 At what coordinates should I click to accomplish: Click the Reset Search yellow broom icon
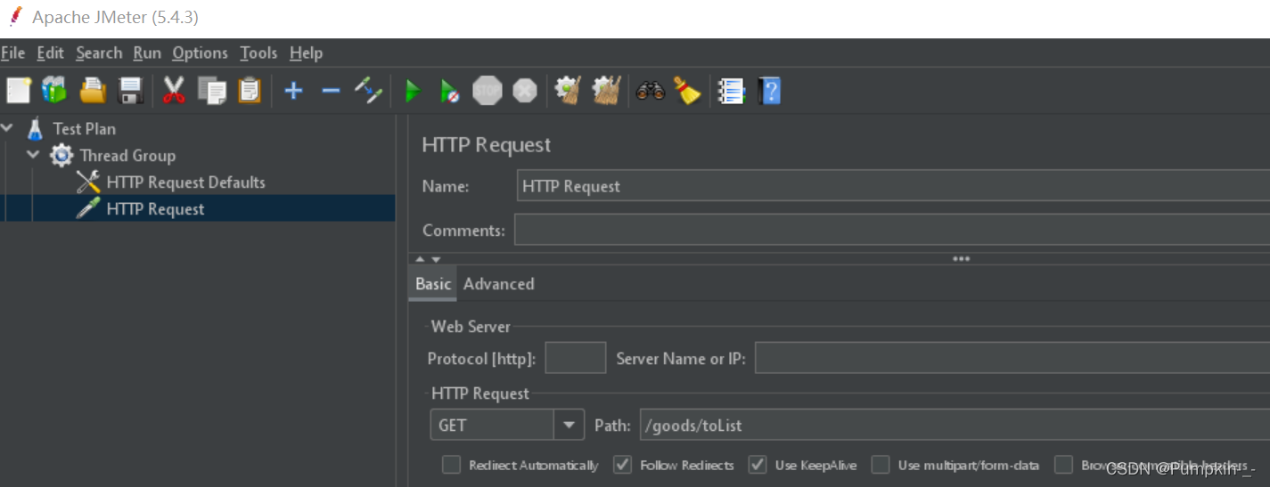point(687,90)
